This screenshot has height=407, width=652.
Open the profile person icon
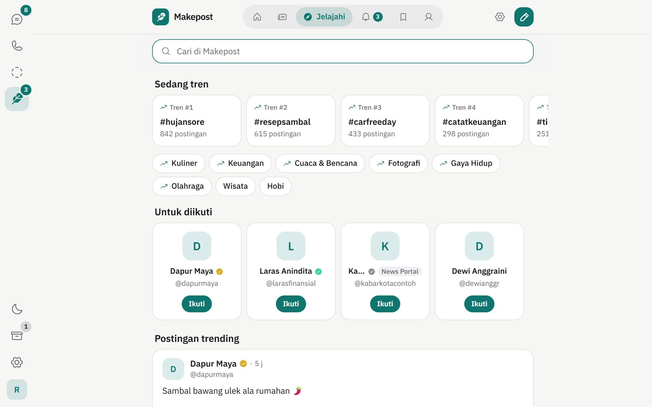coord(429,17)
